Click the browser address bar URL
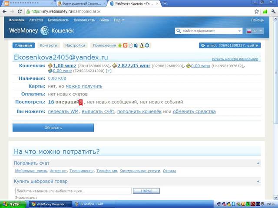This screenshot has height=208, width=278. pos(66,12)
